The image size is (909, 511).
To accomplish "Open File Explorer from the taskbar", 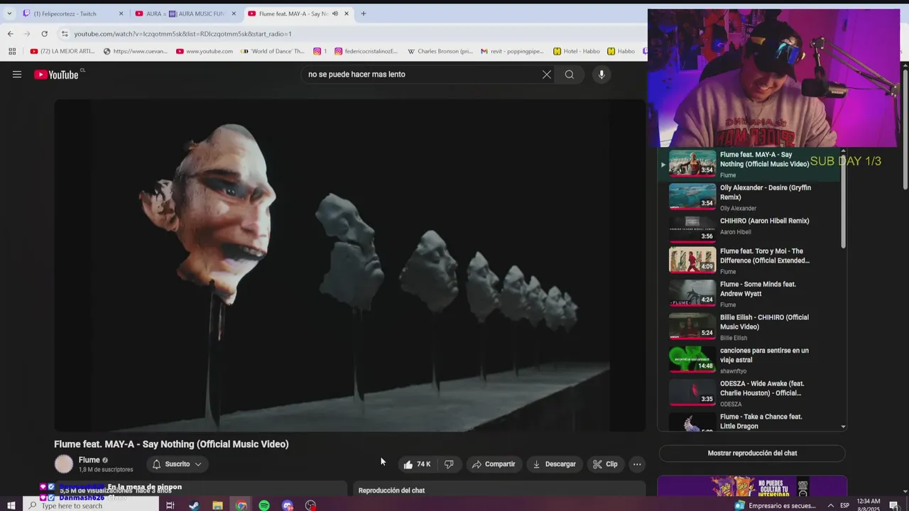I will point(217,505).
